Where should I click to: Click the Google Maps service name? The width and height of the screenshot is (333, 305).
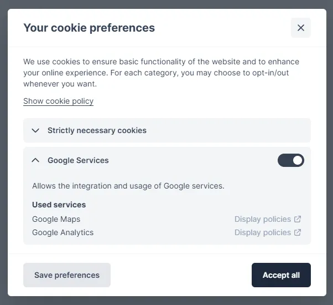pyautogui.click(x=56, y=219)
